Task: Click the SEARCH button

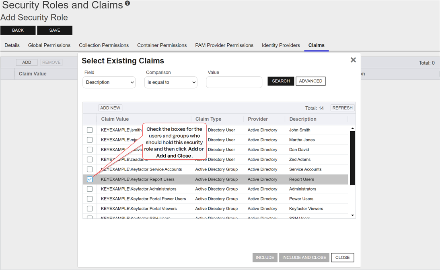Action: click(x=281, y=81)
